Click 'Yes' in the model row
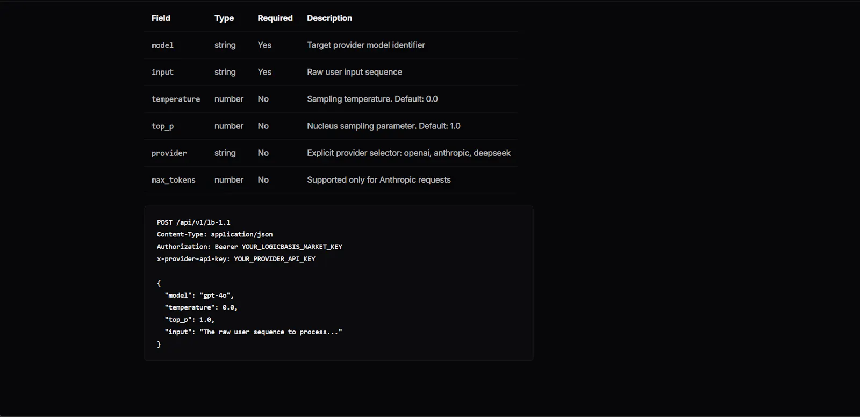This screenshot has width=860, height=417. point(264,45)
